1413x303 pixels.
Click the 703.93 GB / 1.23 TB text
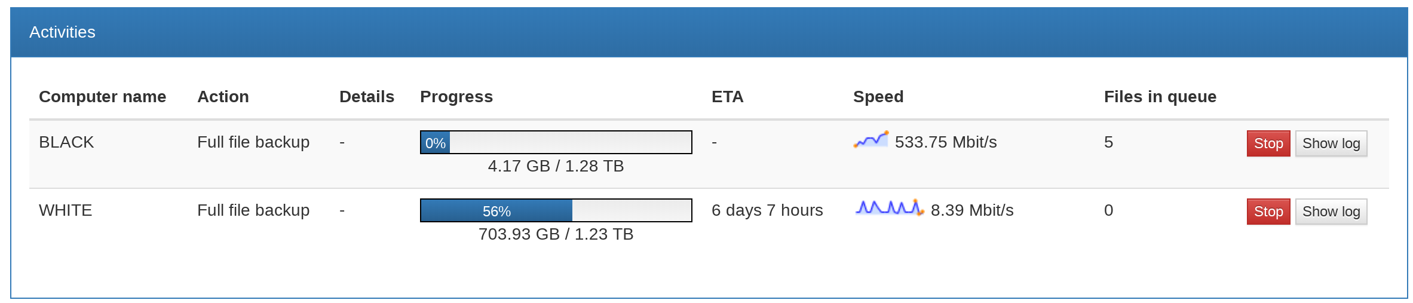coord(556,234)
